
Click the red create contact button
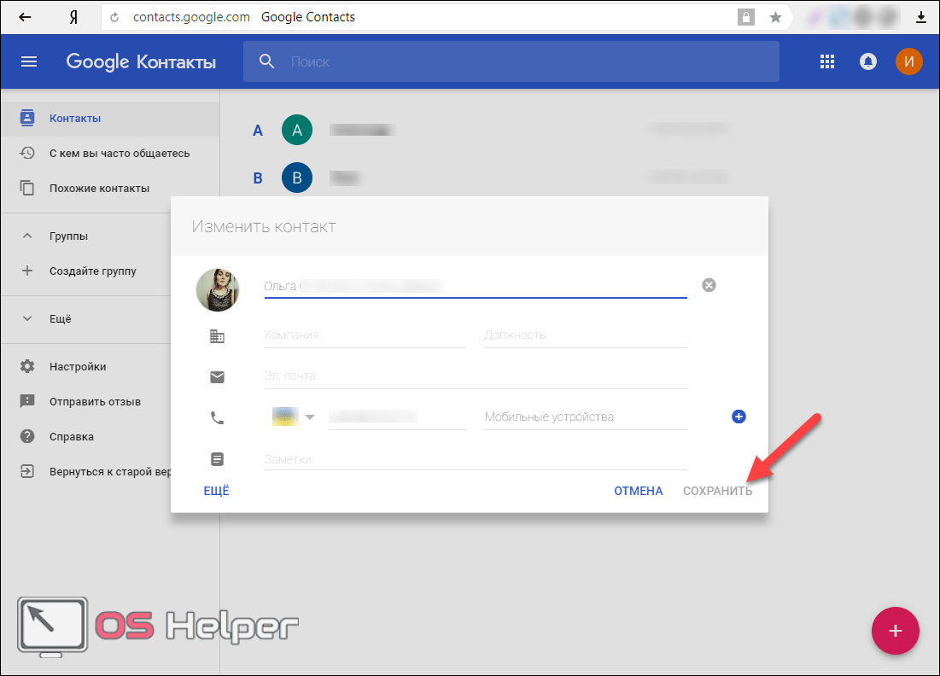pyautogui.click(x=895, y=632)
